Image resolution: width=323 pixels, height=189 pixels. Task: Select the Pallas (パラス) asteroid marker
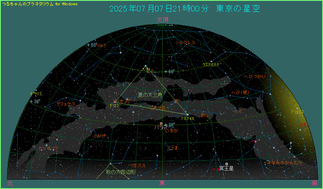tap(161, 123)
